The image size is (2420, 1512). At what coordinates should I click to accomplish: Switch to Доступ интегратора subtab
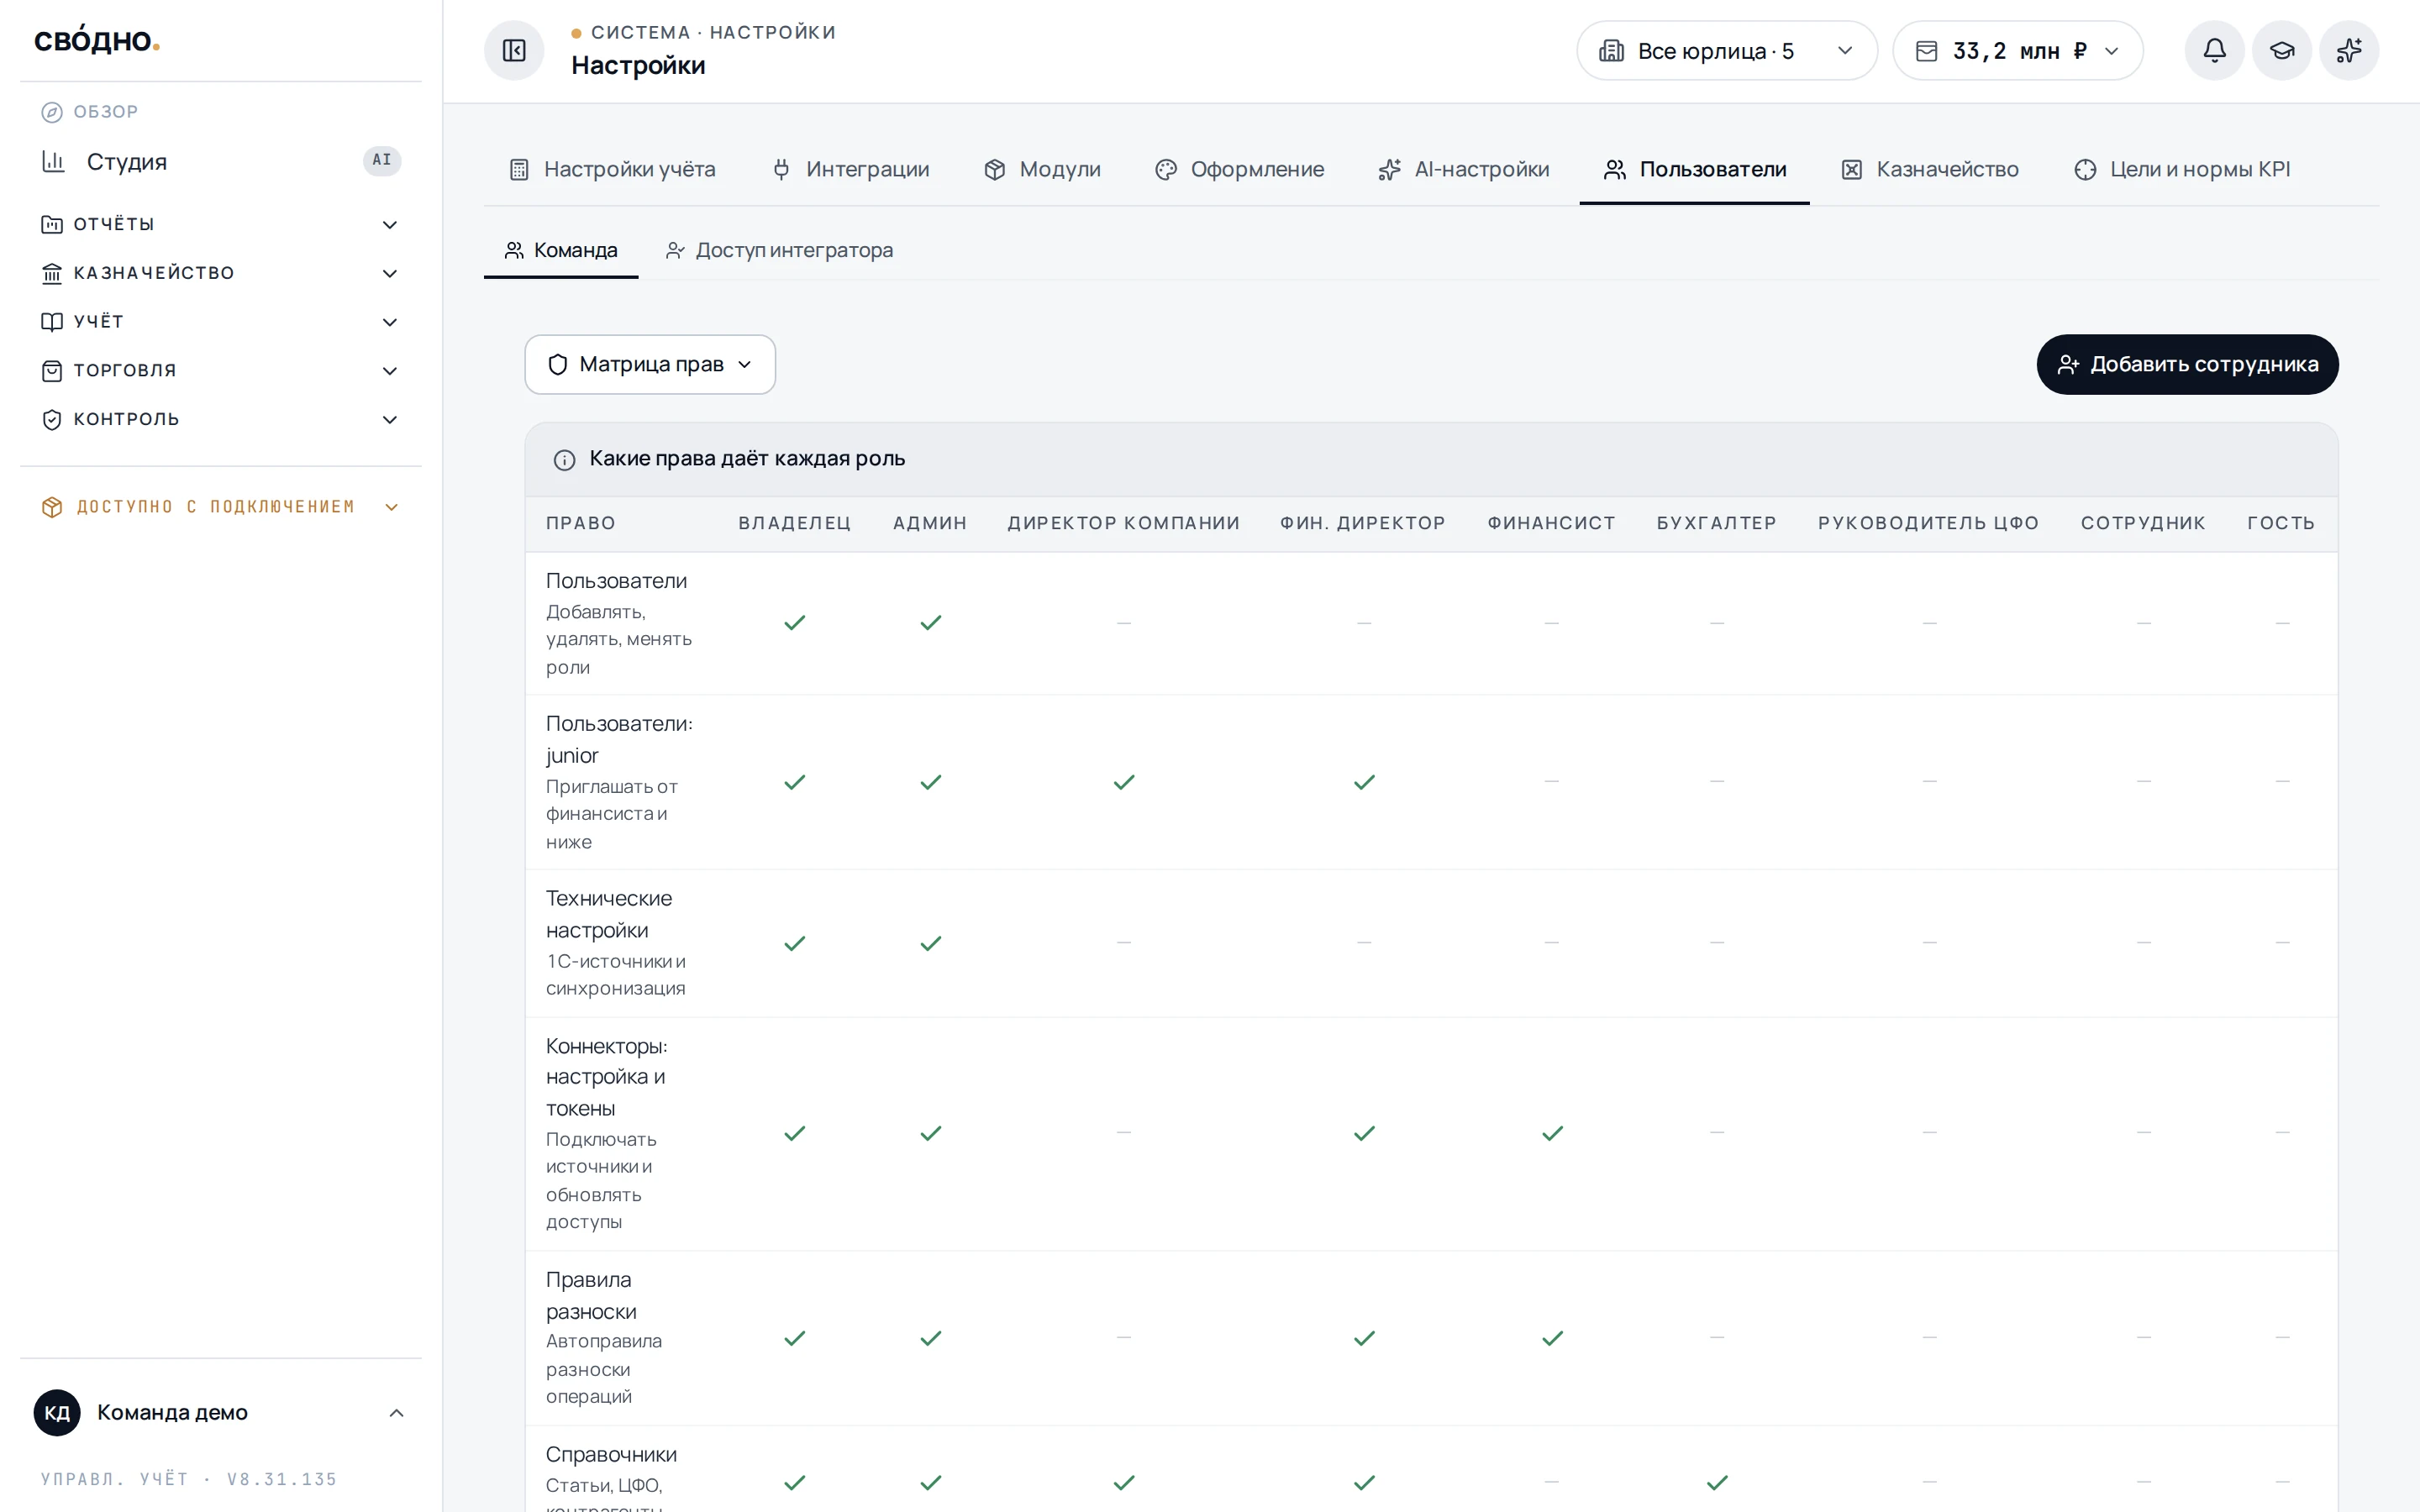[779, 250]
